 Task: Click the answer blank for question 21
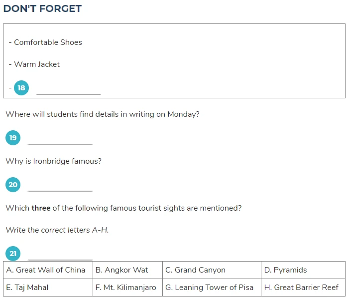pyautogui.click(x=60, y=256)
